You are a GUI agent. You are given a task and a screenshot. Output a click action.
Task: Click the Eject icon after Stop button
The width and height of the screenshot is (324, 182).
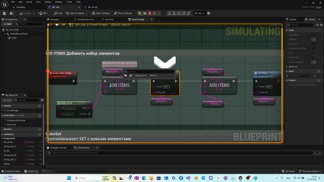(154, 13)
